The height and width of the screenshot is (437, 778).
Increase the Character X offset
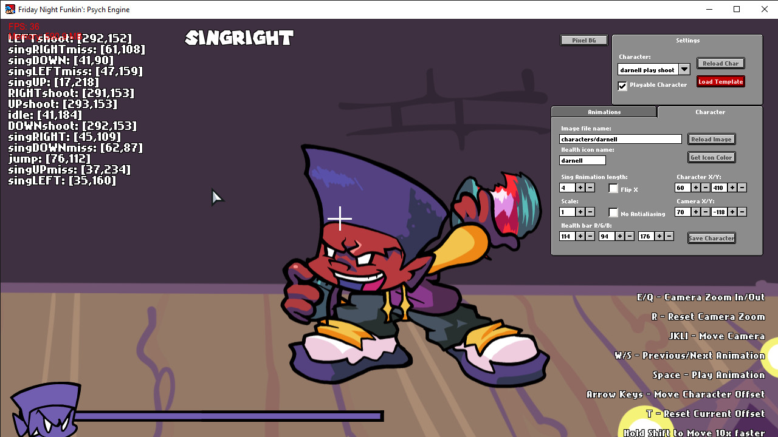[697, 188]
